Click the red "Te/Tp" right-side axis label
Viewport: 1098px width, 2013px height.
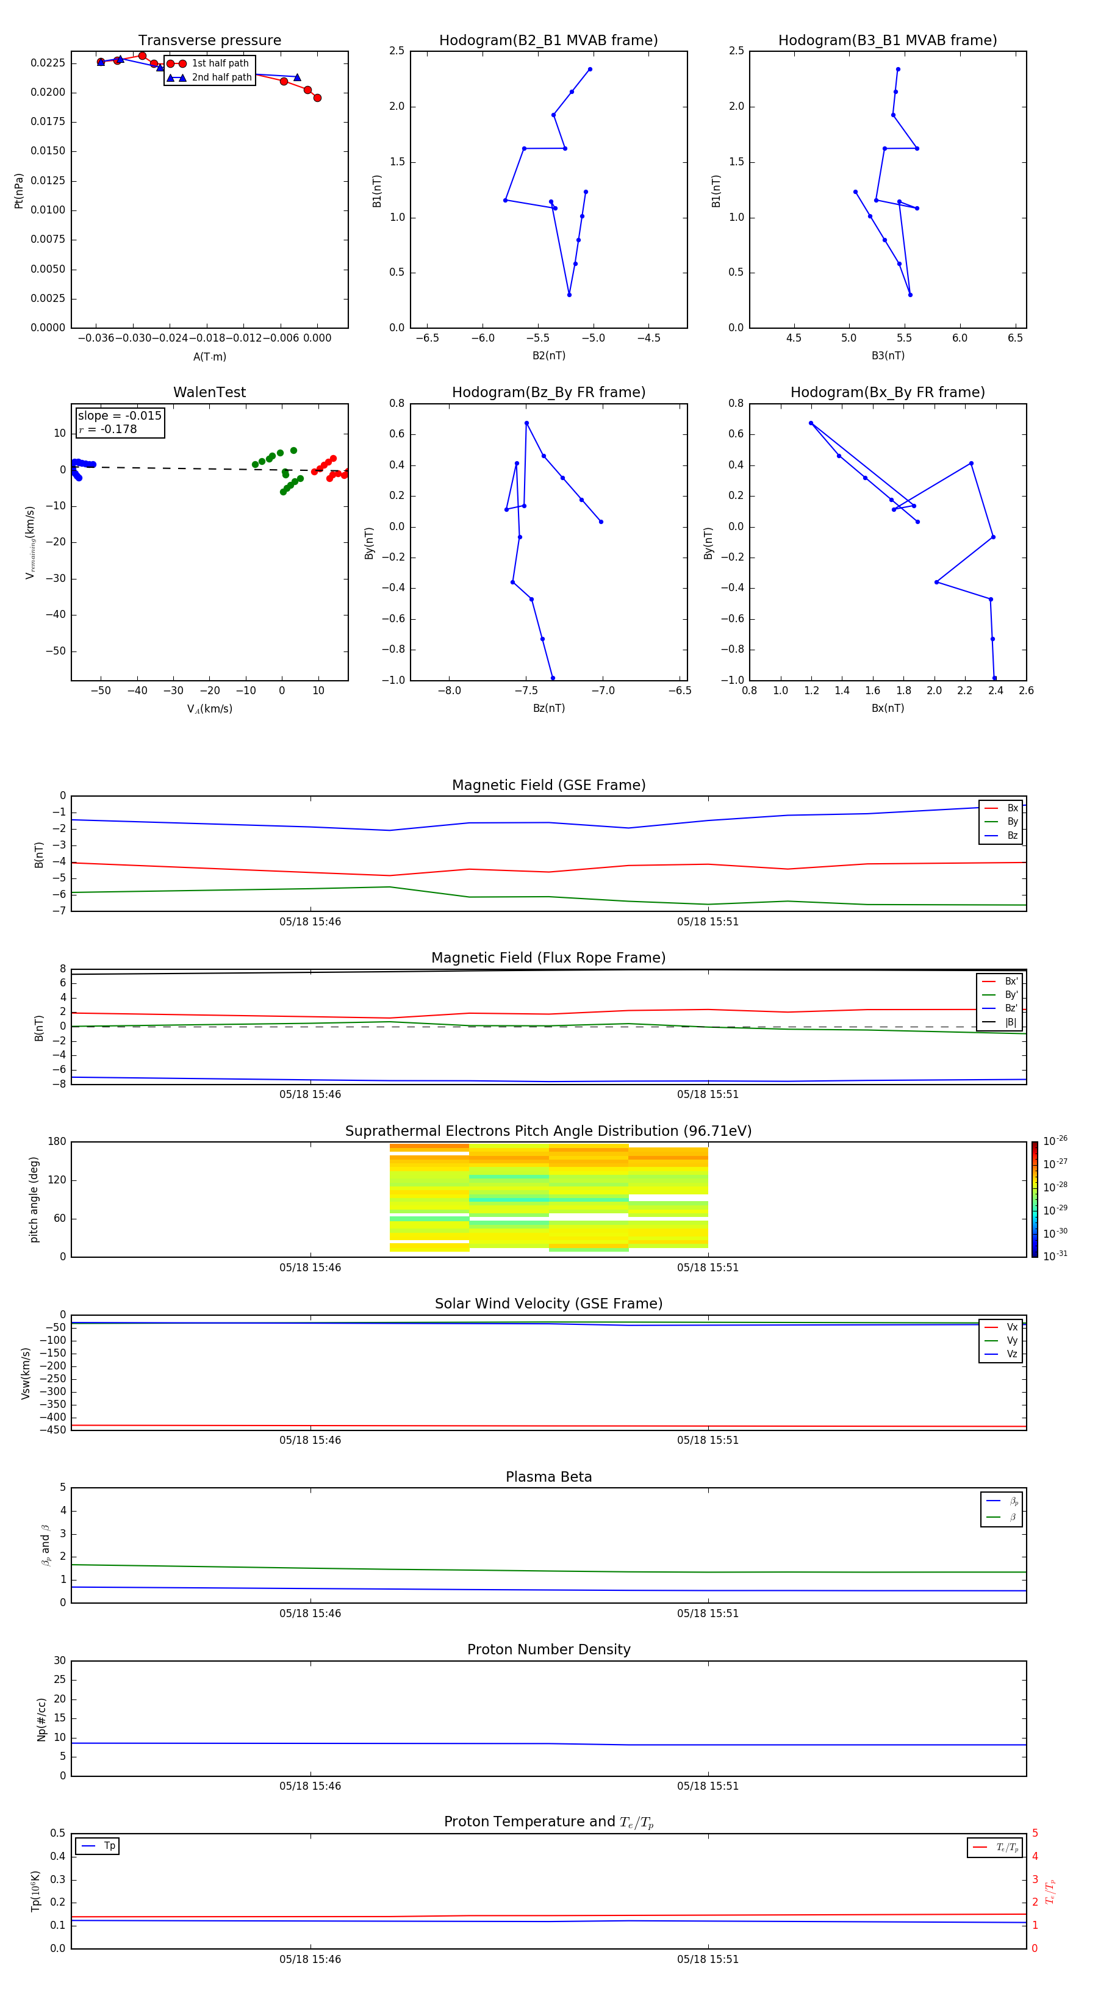pyautogui.click(x=1050, y=1892)
